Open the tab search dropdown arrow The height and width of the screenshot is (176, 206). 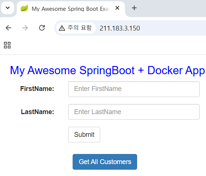tap(7, 8)
